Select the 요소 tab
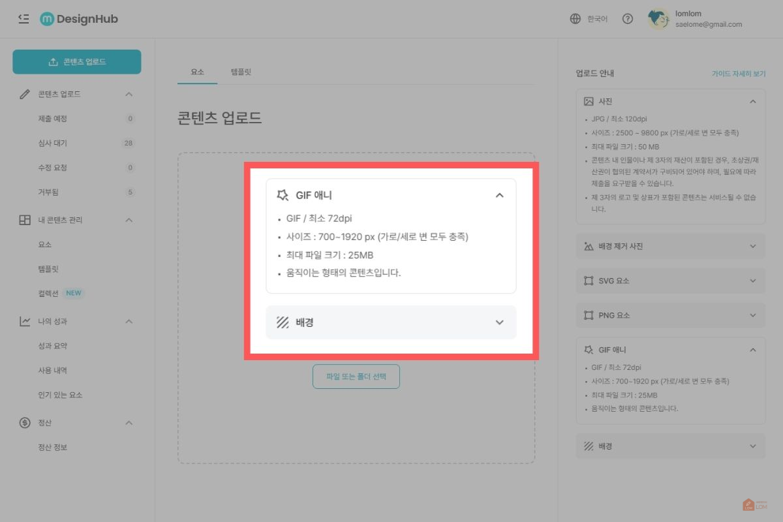Screen dimensions: 783x522 pyautogui.click(x=197, y=72)
